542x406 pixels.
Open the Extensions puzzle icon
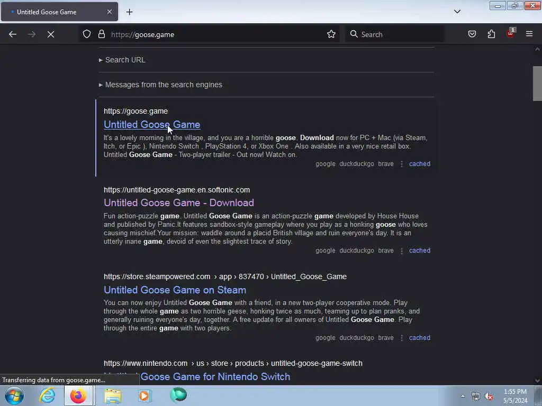click(491, 34)
